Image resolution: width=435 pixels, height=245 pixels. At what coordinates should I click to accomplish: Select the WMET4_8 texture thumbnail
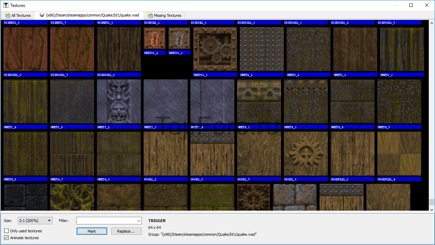click(x=119, y=154)
